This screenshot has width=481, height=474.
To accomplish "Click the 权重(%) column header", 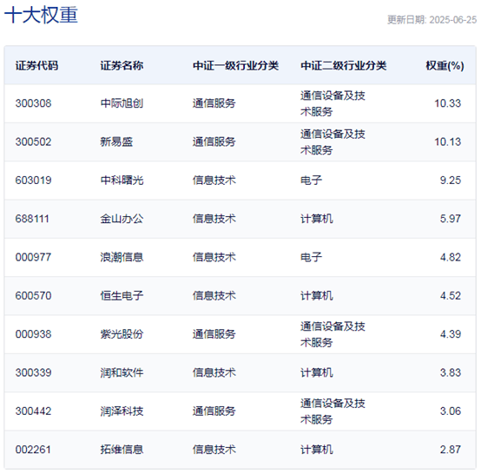I will click(x=445, y=66).
